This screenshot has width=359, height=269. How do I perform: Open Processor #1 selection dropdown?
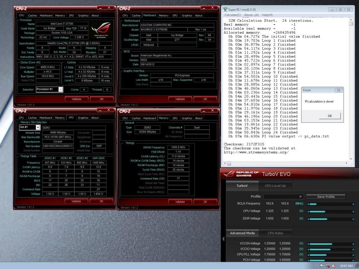coord(60,89)
